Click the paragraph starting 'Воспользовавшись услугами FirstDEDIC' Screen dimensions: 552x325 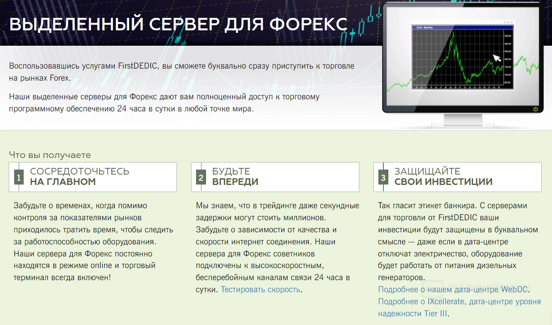[182, 72]
